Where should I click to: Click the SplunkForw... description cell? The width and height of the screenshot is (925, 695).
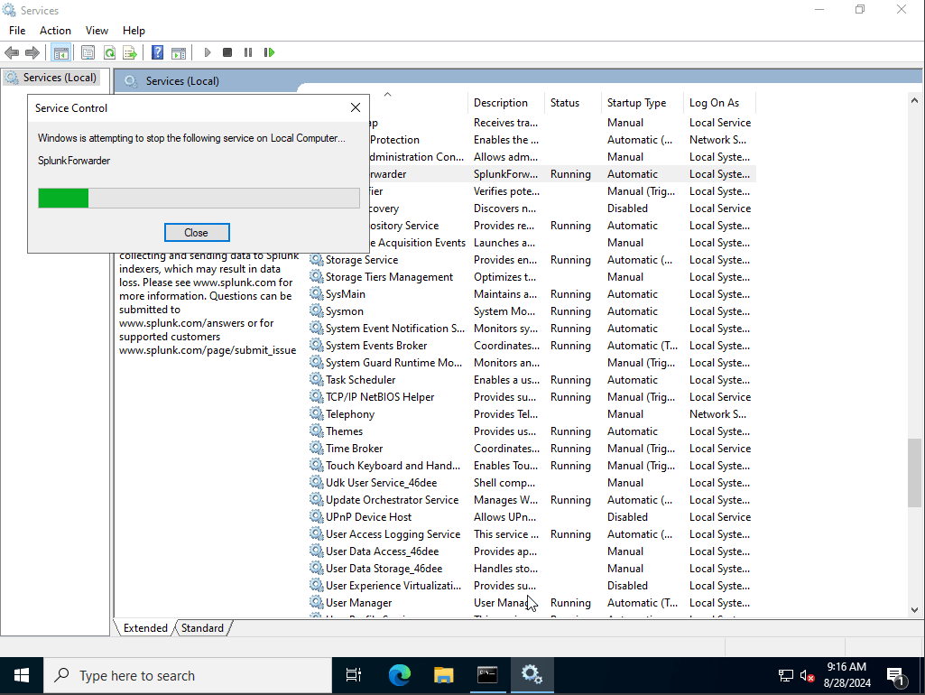505,174
